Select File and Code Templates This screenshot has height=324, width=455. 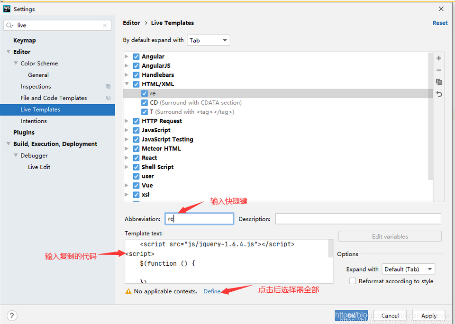click(x=54, y=98)
